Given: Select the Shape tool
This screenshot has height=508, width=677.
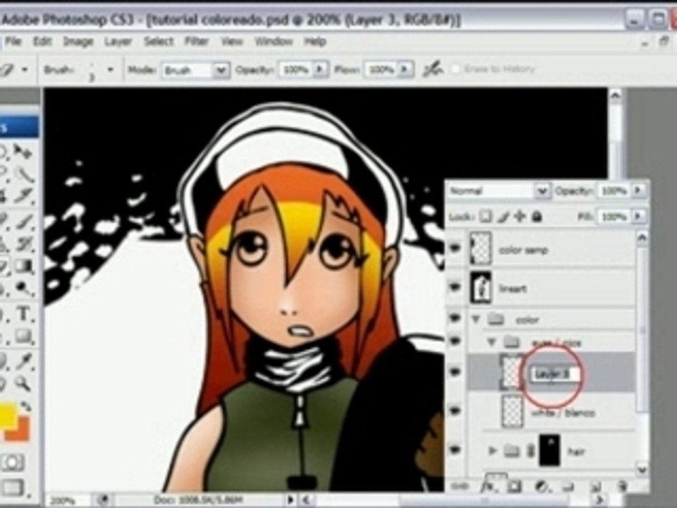Looking at the screenshot, I should coord(24,336).
